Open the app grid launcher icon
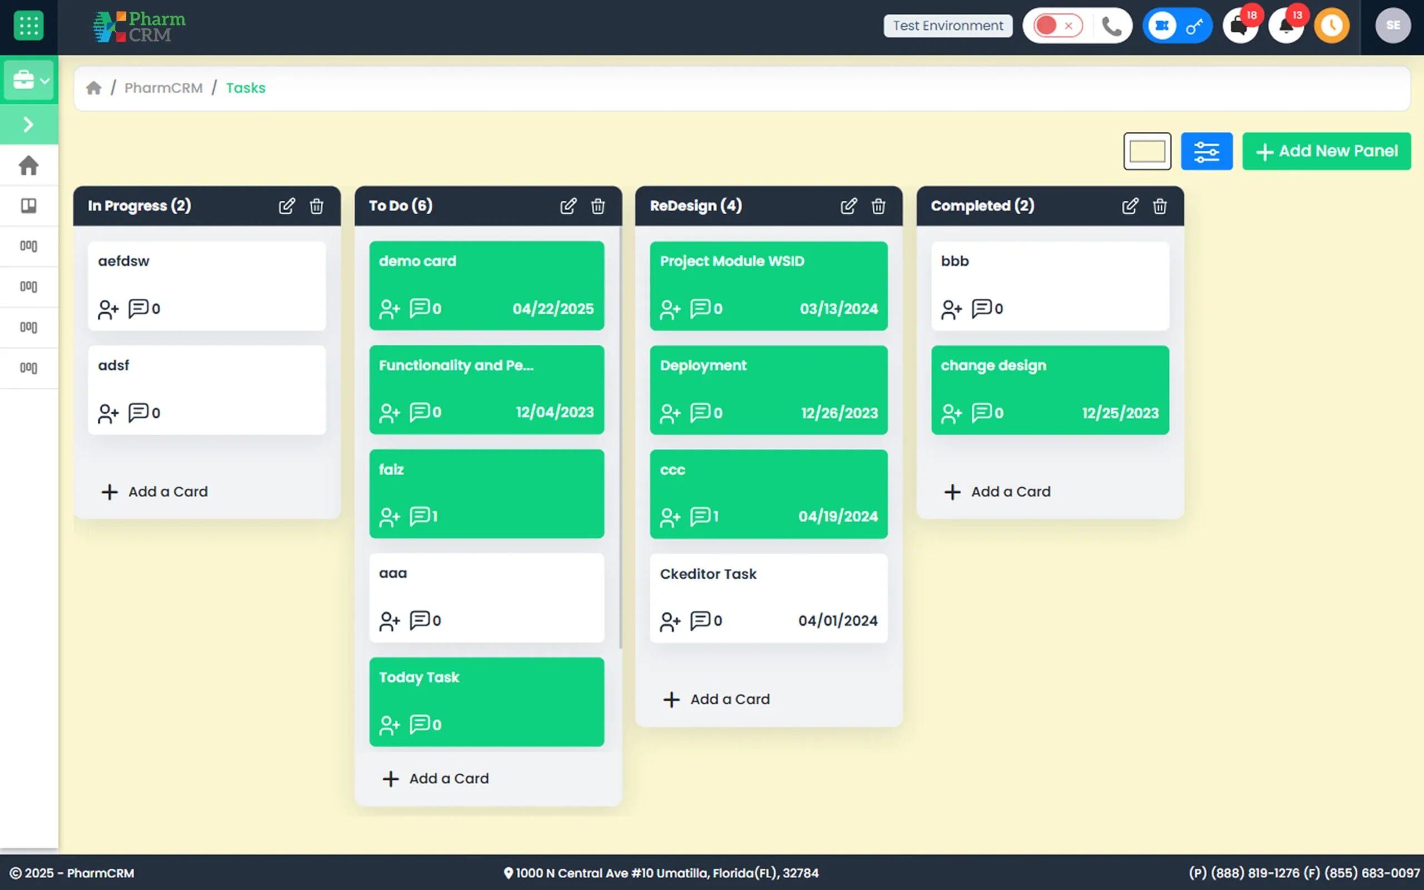 point(28,26)
